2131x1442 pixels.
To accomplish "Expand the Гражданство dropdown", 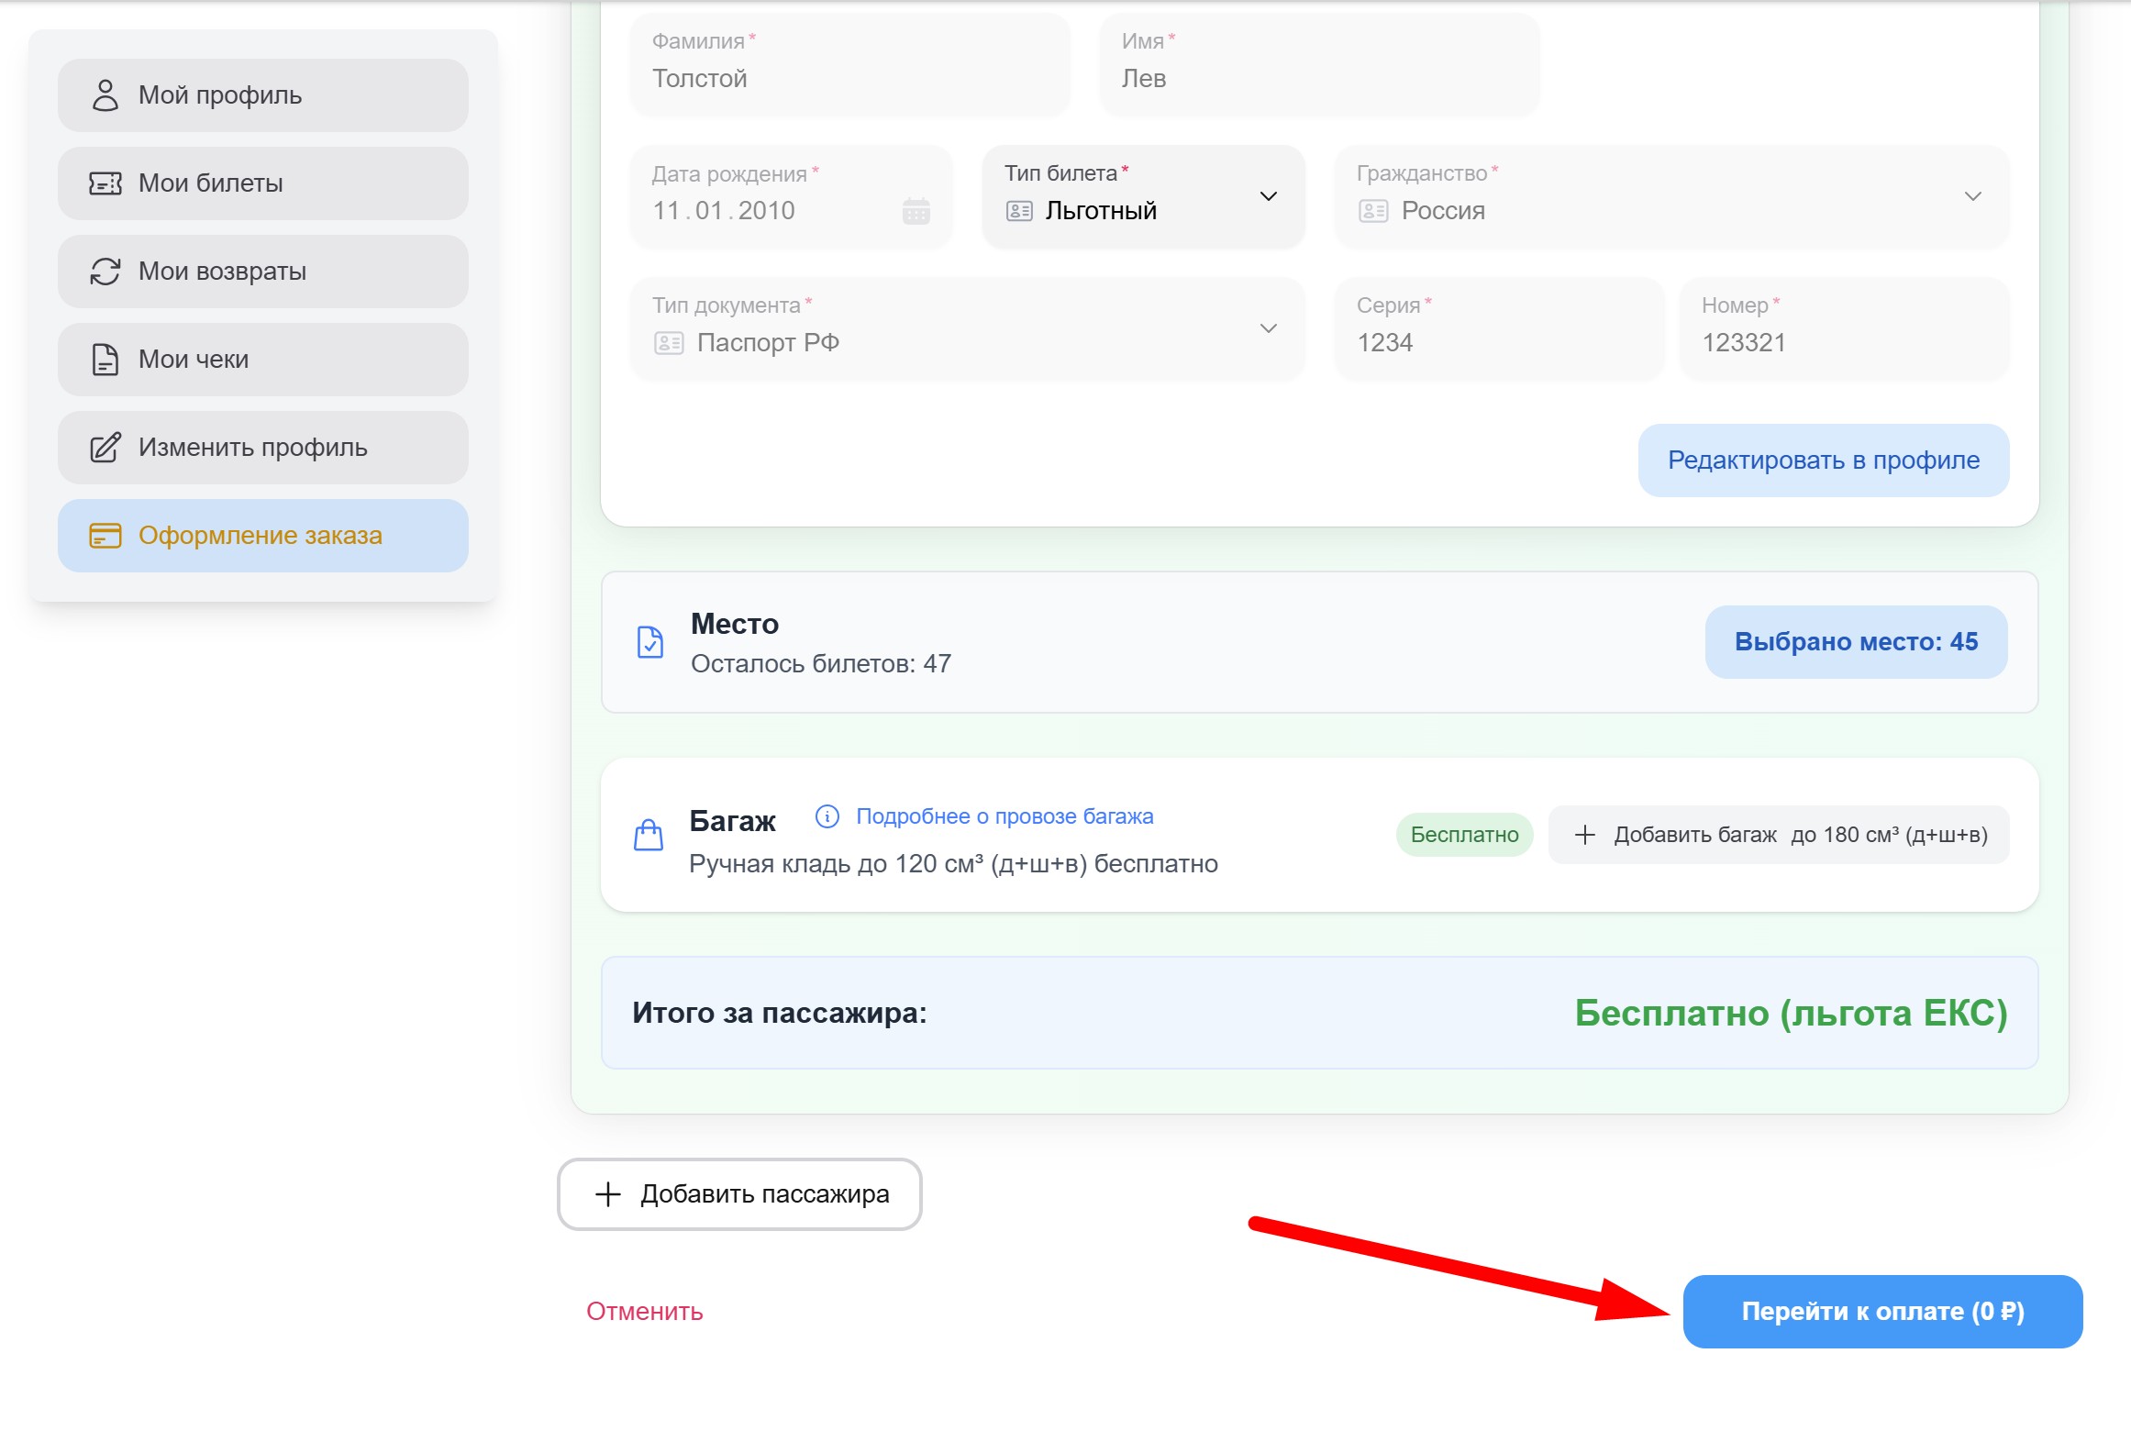I will pos(1670,196).
